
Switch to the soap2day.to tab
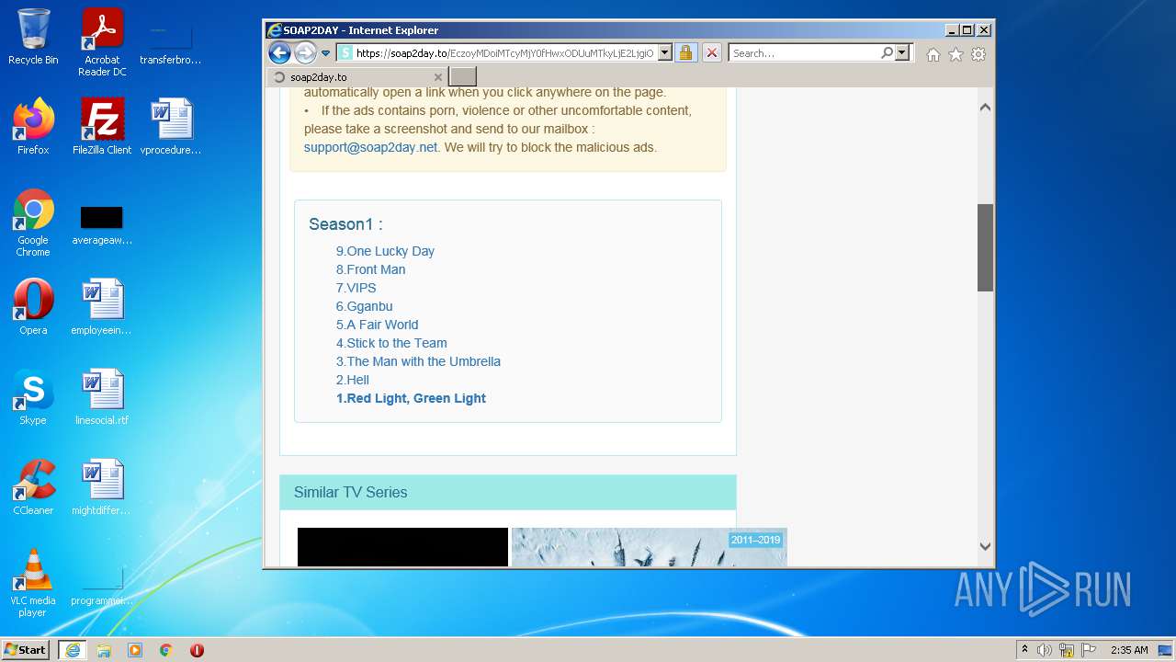358,77
